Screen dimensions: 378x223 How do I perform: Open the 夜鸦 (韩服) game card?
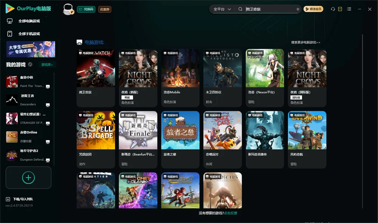[x=138, y=78]
